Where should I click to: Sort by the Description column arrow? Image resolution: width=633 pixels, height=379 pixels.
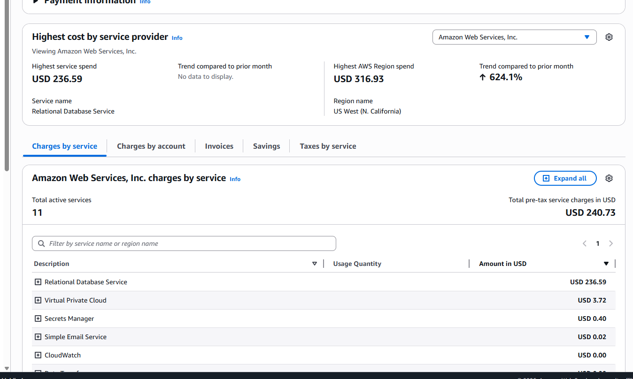(315, 264)
